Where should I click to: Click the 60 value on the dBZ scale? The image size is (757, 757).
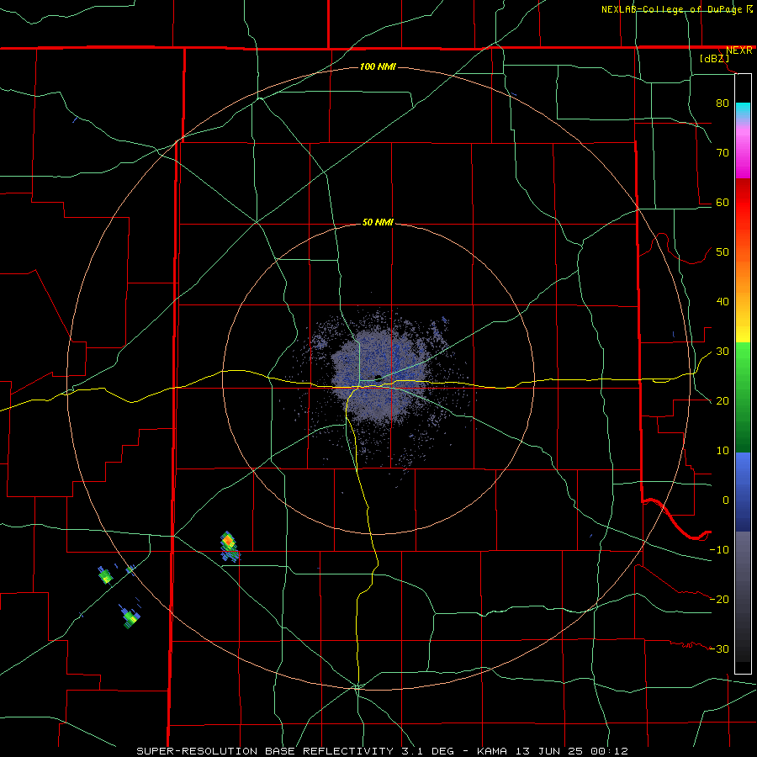tap(723, 202)
